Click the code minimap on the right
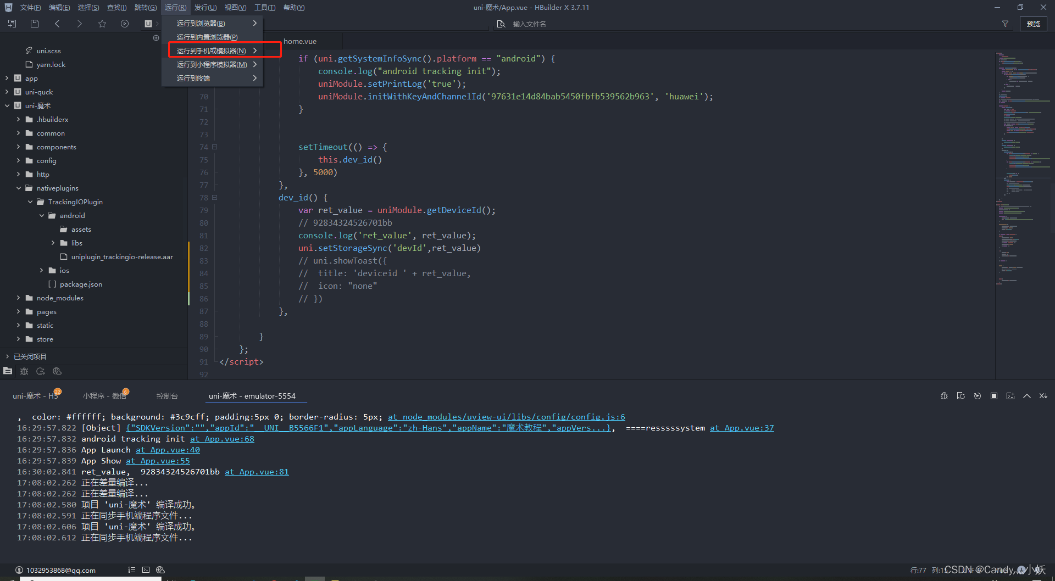The width and height of the screenshot is (1055, 581). [x=1024, y=168]
